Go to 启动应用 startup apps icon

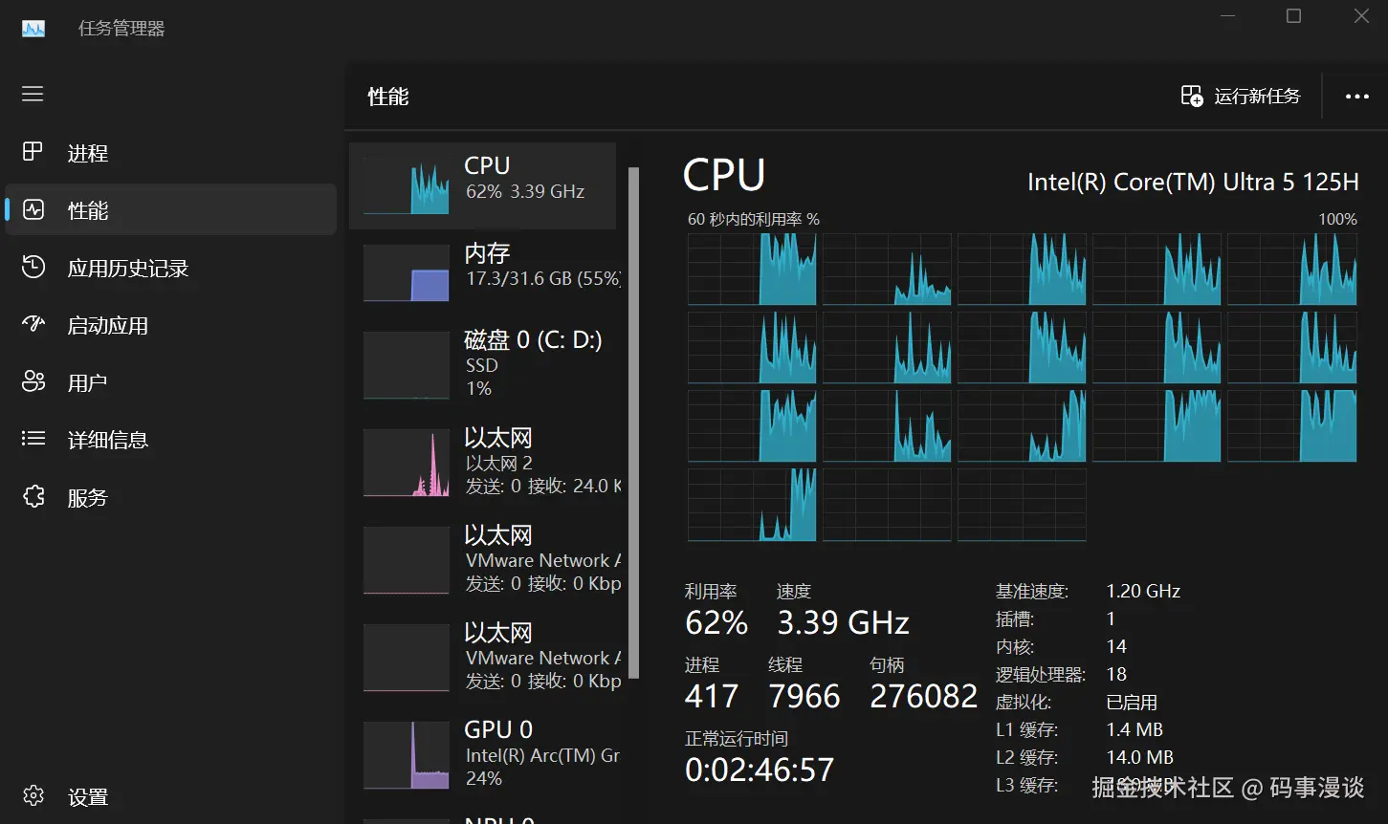(x=33, y=325)
